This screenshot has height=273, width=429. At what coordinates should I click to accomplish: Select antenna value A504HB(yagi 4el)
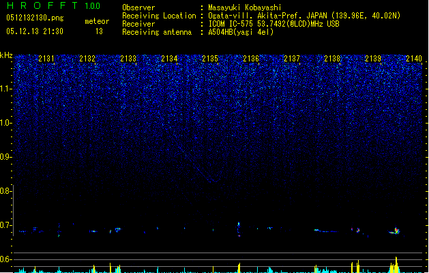coord(241,32)
